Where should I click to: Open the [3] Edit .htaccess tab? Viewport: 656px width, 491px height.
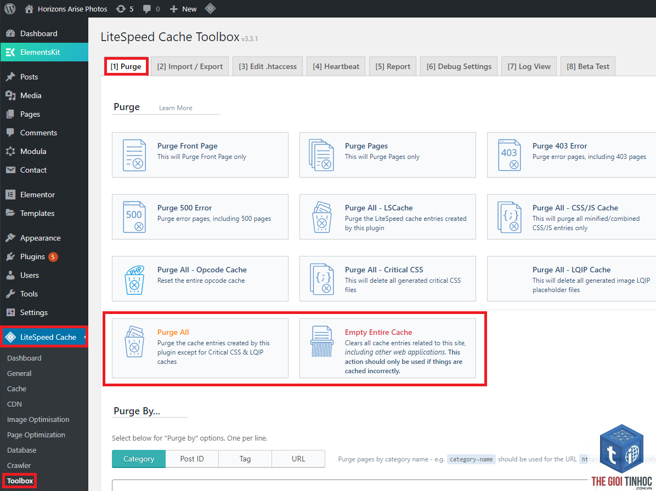pyautogui.click(x=268, y=66)
